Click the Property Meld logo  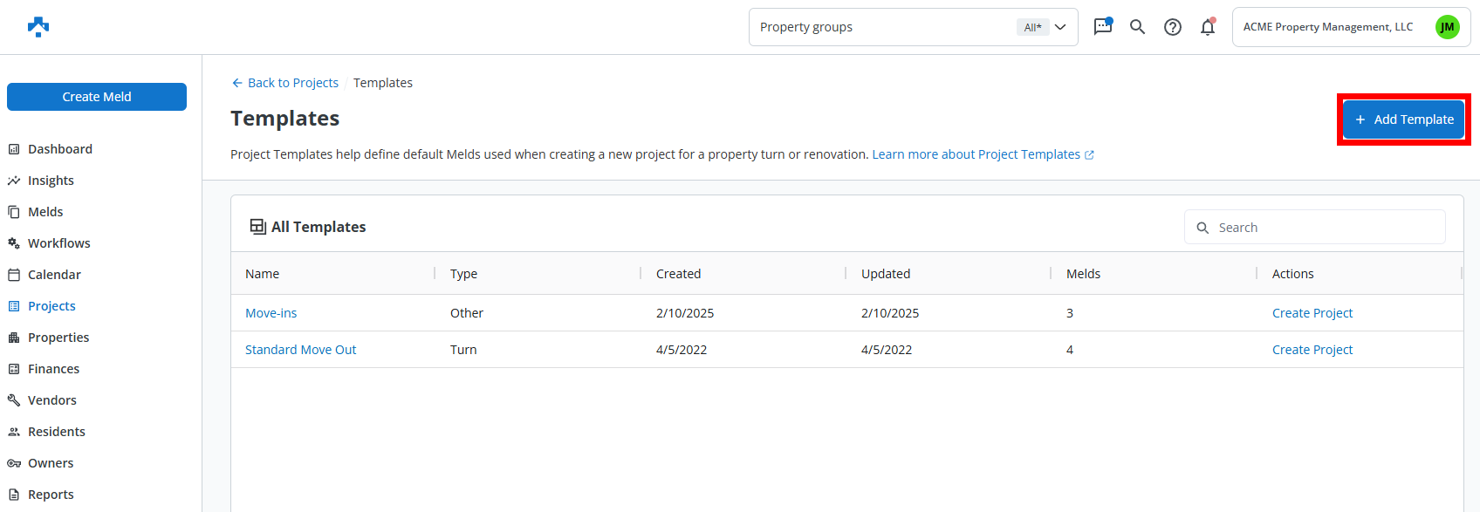[x=38, y=27]
